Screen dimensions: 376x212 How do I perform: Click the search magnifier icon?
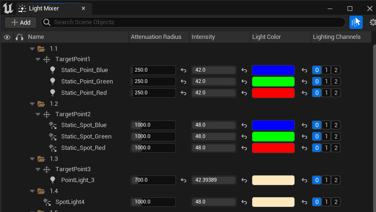tap(47, 22)
